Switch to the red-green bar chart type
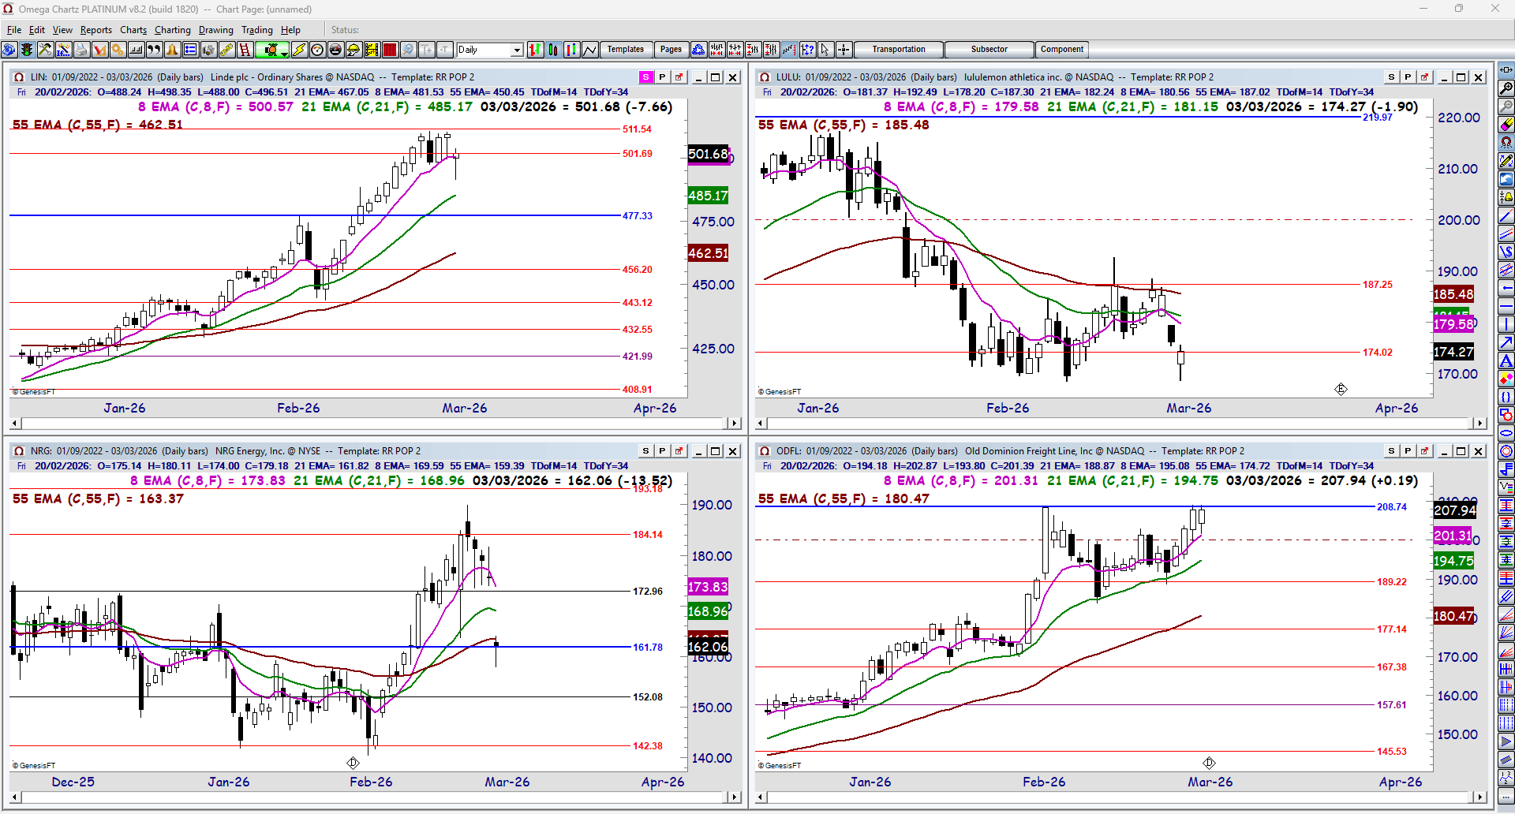Screen dimensions: 1515x814 pos(536,50)
